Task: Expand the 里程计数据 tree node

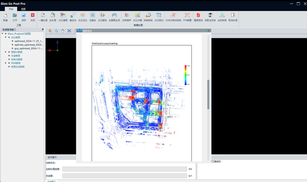Action: [x=6, y=52]
